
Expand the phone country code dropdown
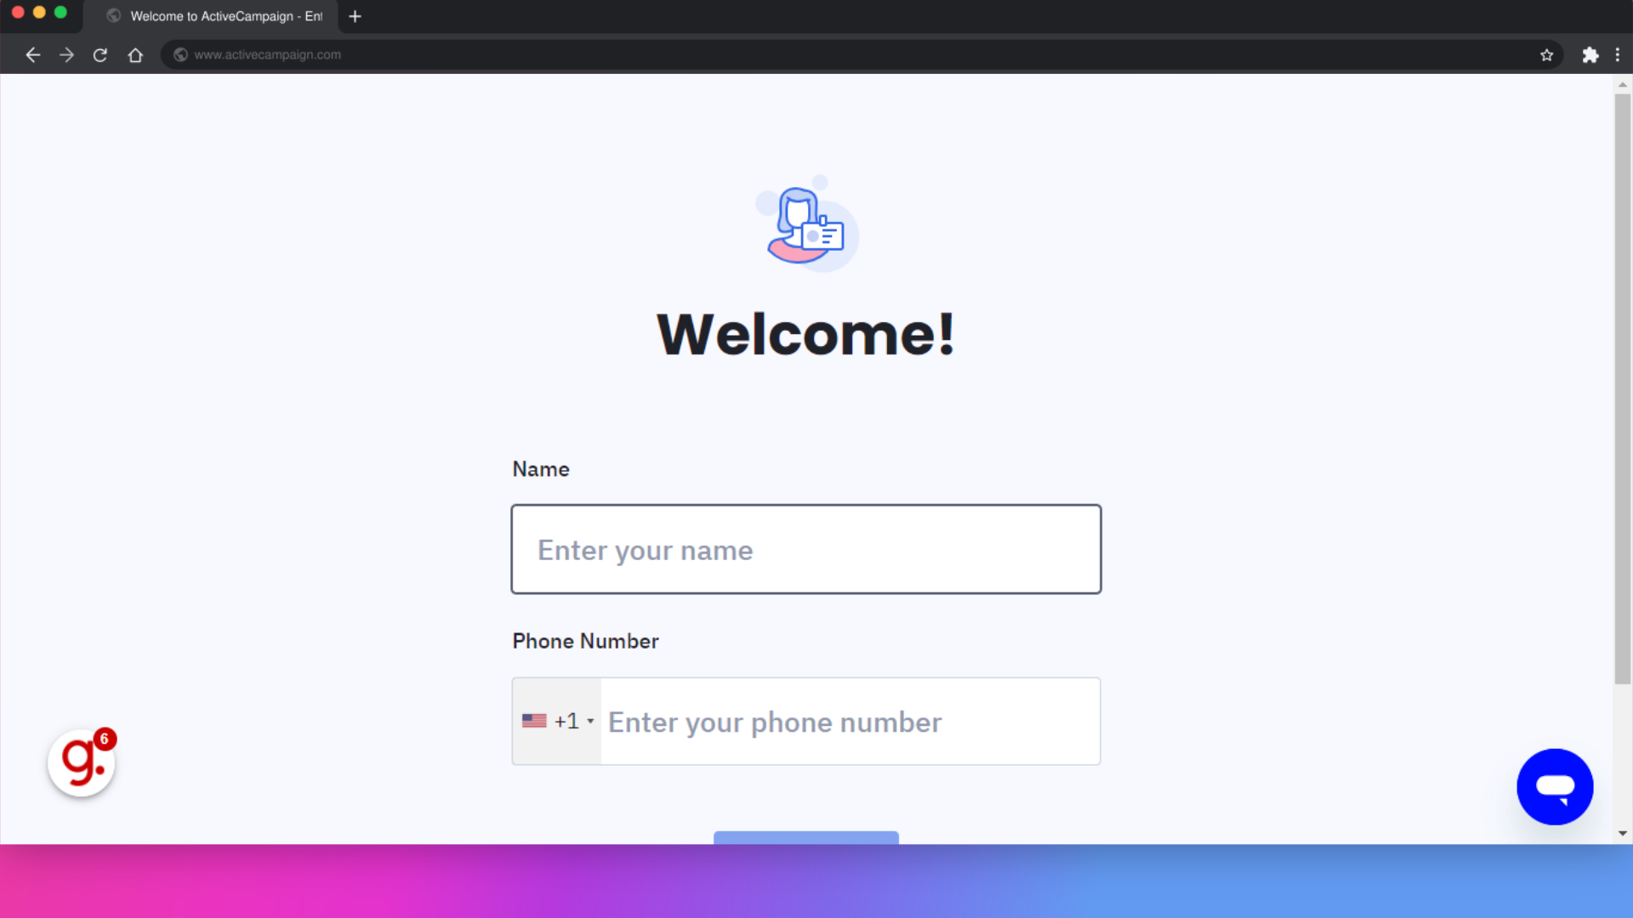[x=555, y=721]
